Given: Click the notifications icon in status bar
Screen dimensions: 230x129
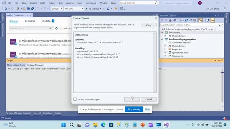Looking at the screenshot, I should (x=225, y=118).
